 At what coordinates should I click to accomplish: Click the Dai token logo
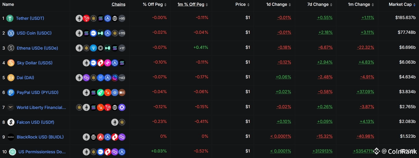11,78
